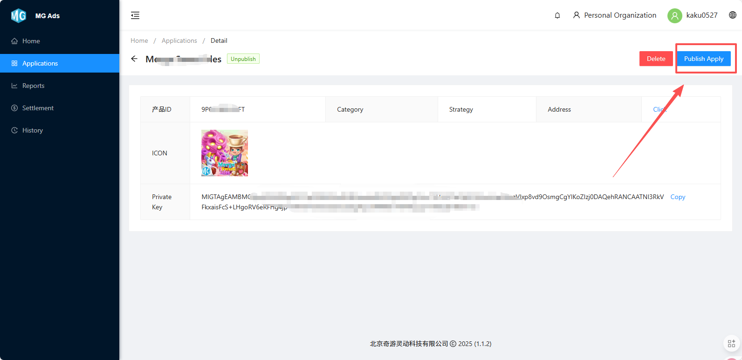Click the kaku0527 user avatar
The width and height of the screenshot is (742, 360).
(674, 16)
